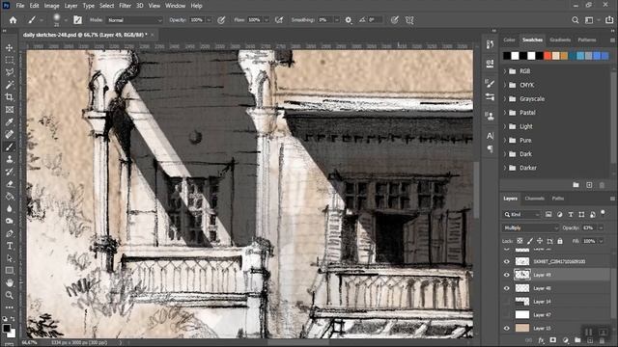Pick the red-orange swatch
The height and width of the screenshot is (347, 618).
click(x=548, y=56)
